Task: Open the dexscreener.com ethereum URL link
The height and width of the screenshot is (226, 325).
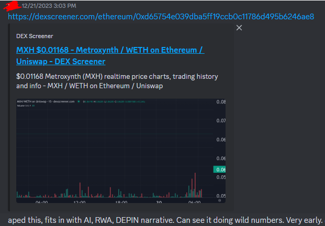Action: tap(161, 17)
